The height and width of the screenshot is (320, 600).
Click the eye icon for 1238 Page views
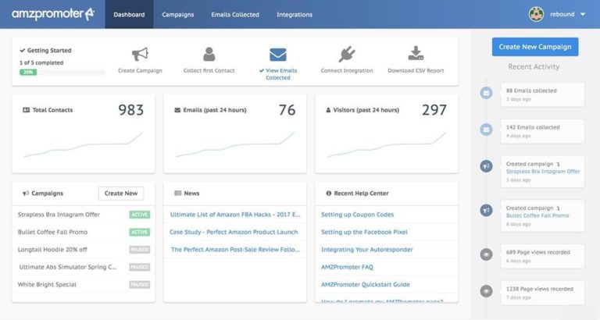(487, 291)
